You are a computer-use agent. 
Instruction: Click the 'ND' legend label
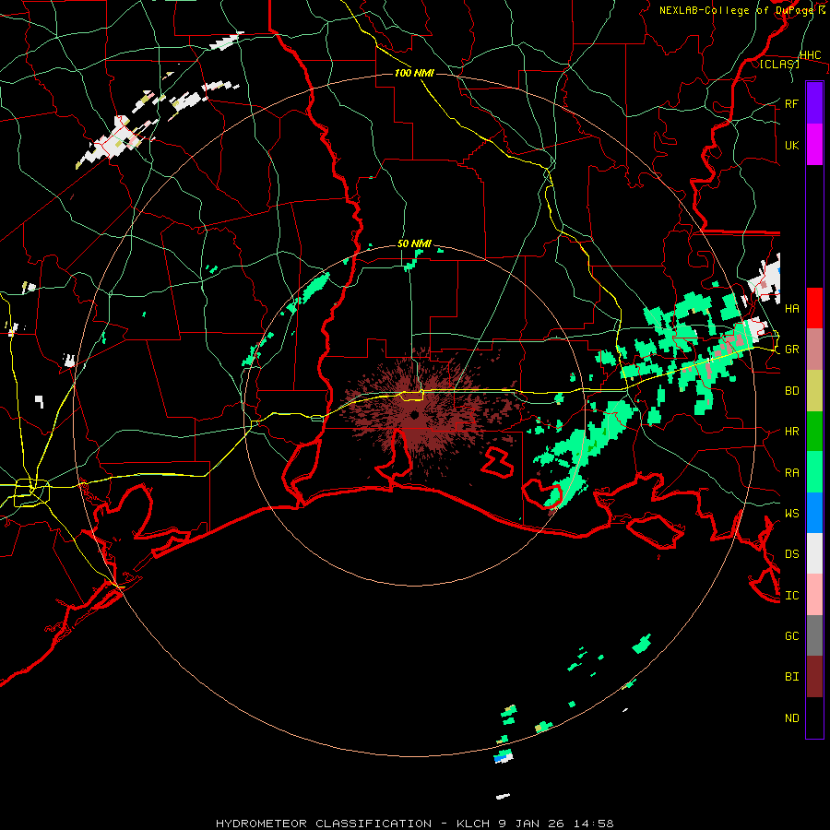click(791, 718)
